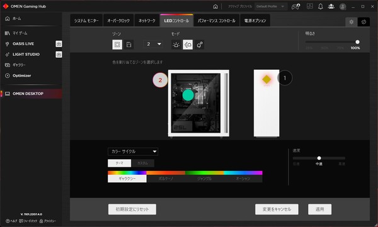Open the notifications bell icon
This screenshot has height=227, width=378.
pyautogui.click(x=321, y=6)
